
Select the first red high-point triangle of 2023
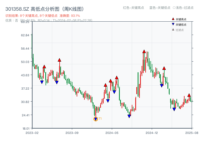click(44, 66)
